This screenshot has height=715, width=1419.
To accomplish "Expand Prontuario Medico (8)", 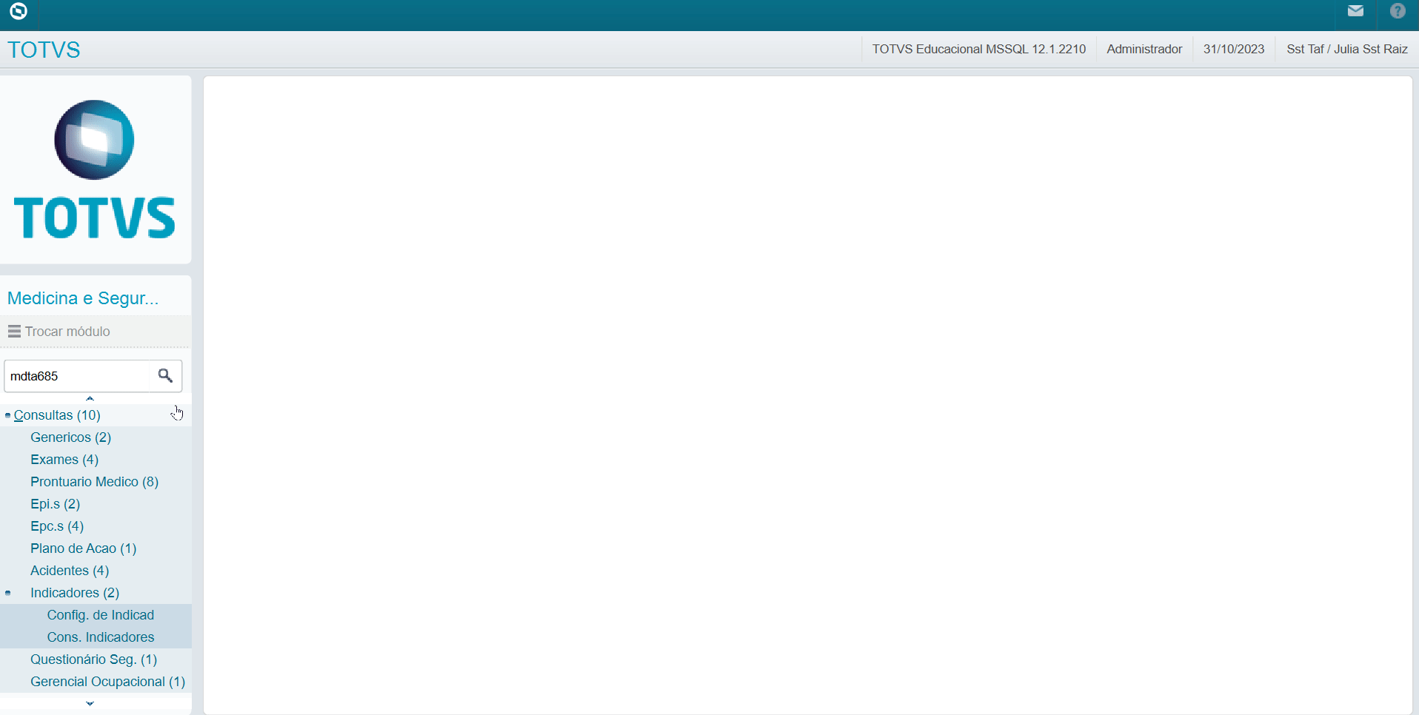I will (94, 482).
